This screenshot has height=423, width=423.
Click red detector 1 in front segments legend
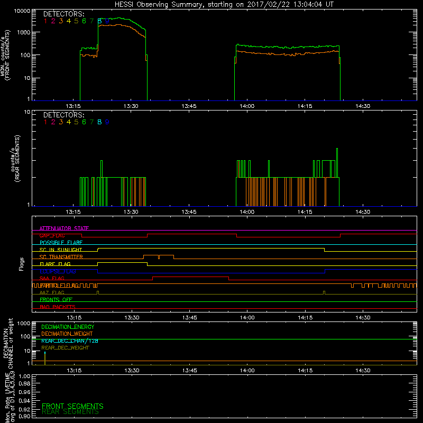(x=45, y=21)
